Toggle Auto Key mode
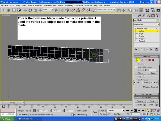The width and height of the screenshot is (161, 121). [x=103, y=111]
